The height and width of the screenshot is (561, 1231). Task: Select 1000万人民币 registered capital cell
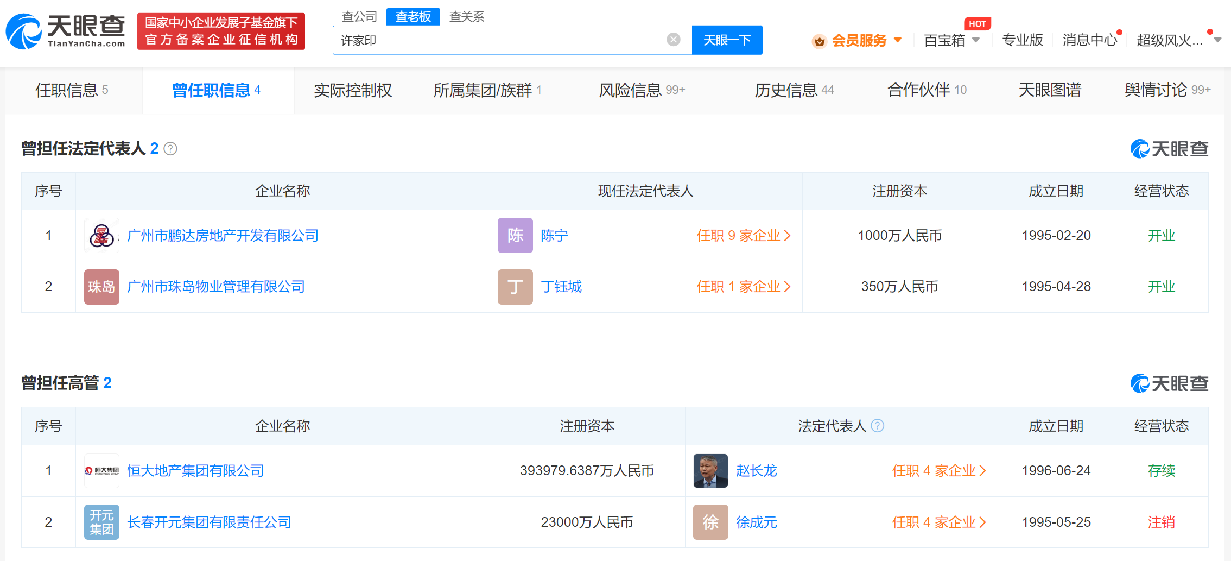(900, 236)
